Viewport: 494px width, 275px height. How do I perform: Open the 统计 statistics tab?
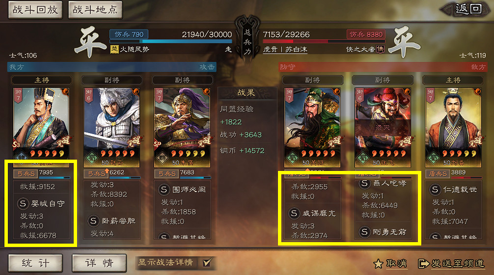coord(35,263)
